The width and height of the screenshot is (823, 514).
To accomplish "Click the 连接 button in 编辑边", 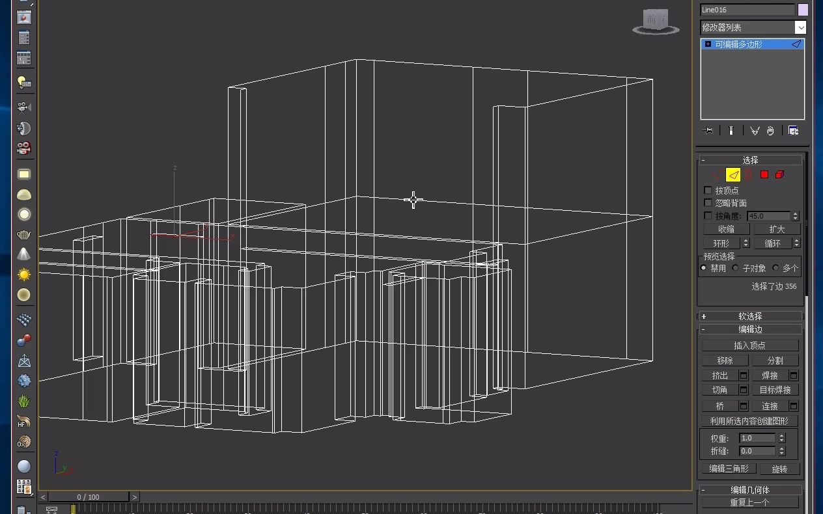I will click(x=770, y=405).
